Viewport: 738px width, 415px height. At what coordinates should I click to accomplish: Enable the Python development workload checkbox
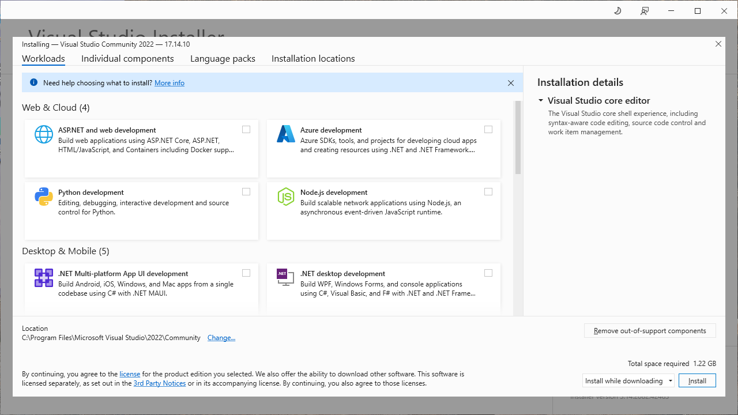click(246, 191)
